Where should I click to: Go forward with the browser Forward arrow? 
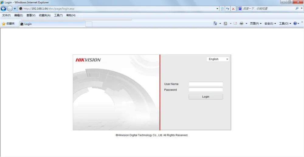(x=10, y=9)
